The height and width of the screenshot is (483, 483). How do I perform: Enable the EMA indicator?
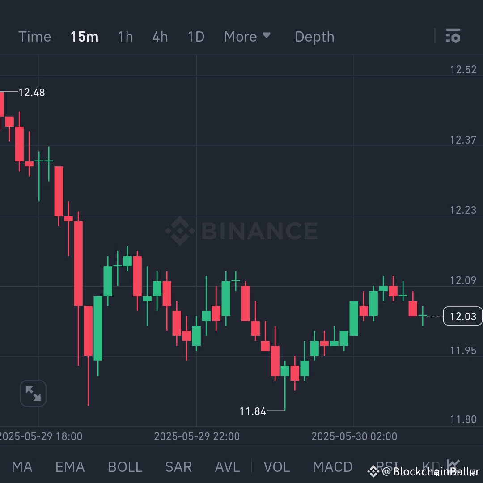[70, 467]
